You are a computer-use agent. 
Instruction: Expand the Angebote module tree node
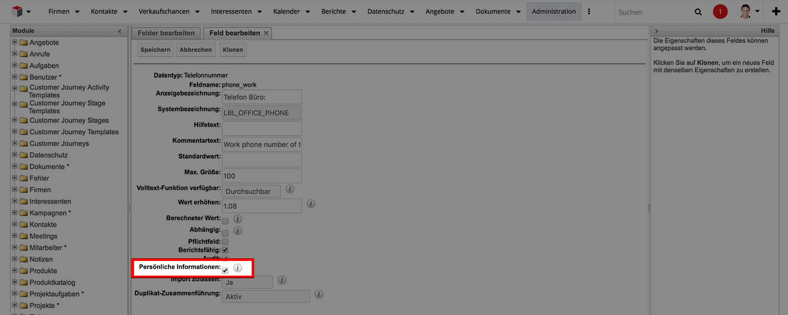click(15, 43)
